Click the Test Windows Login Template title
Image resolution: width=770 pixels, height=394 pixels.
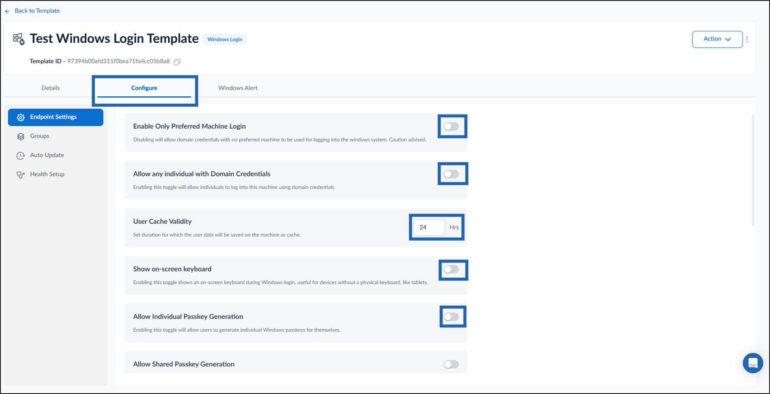(114, 38)
